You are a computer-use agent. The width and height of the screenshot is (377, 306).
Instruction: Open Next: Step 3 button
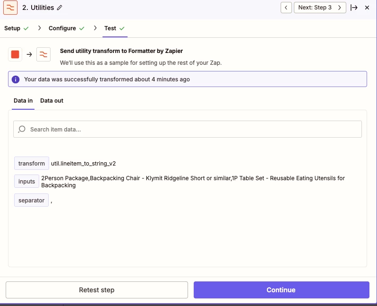point(320,8)
